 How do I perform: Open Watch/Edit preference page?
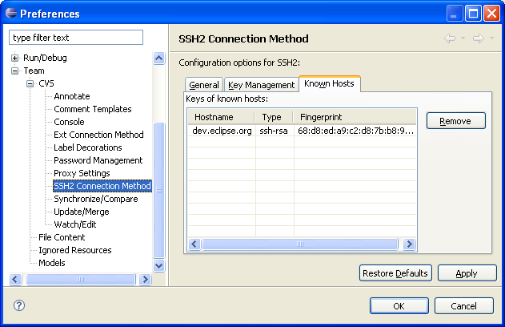75,224
